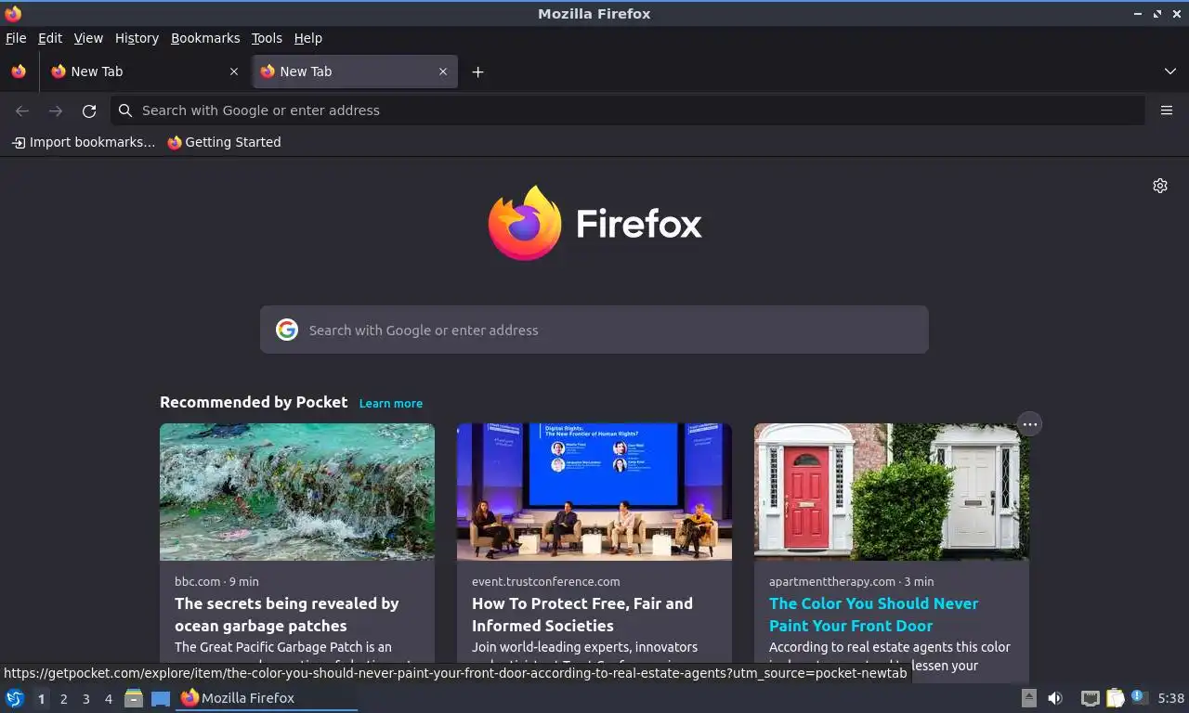Focus the top address bar

[628, 110]
